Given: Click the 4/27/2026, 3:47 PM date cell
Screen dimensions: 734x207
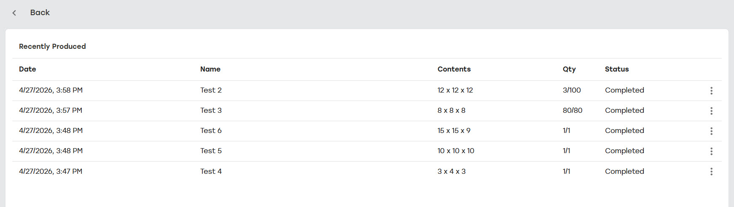Looking at the screenshot, I should coord(51,171).
